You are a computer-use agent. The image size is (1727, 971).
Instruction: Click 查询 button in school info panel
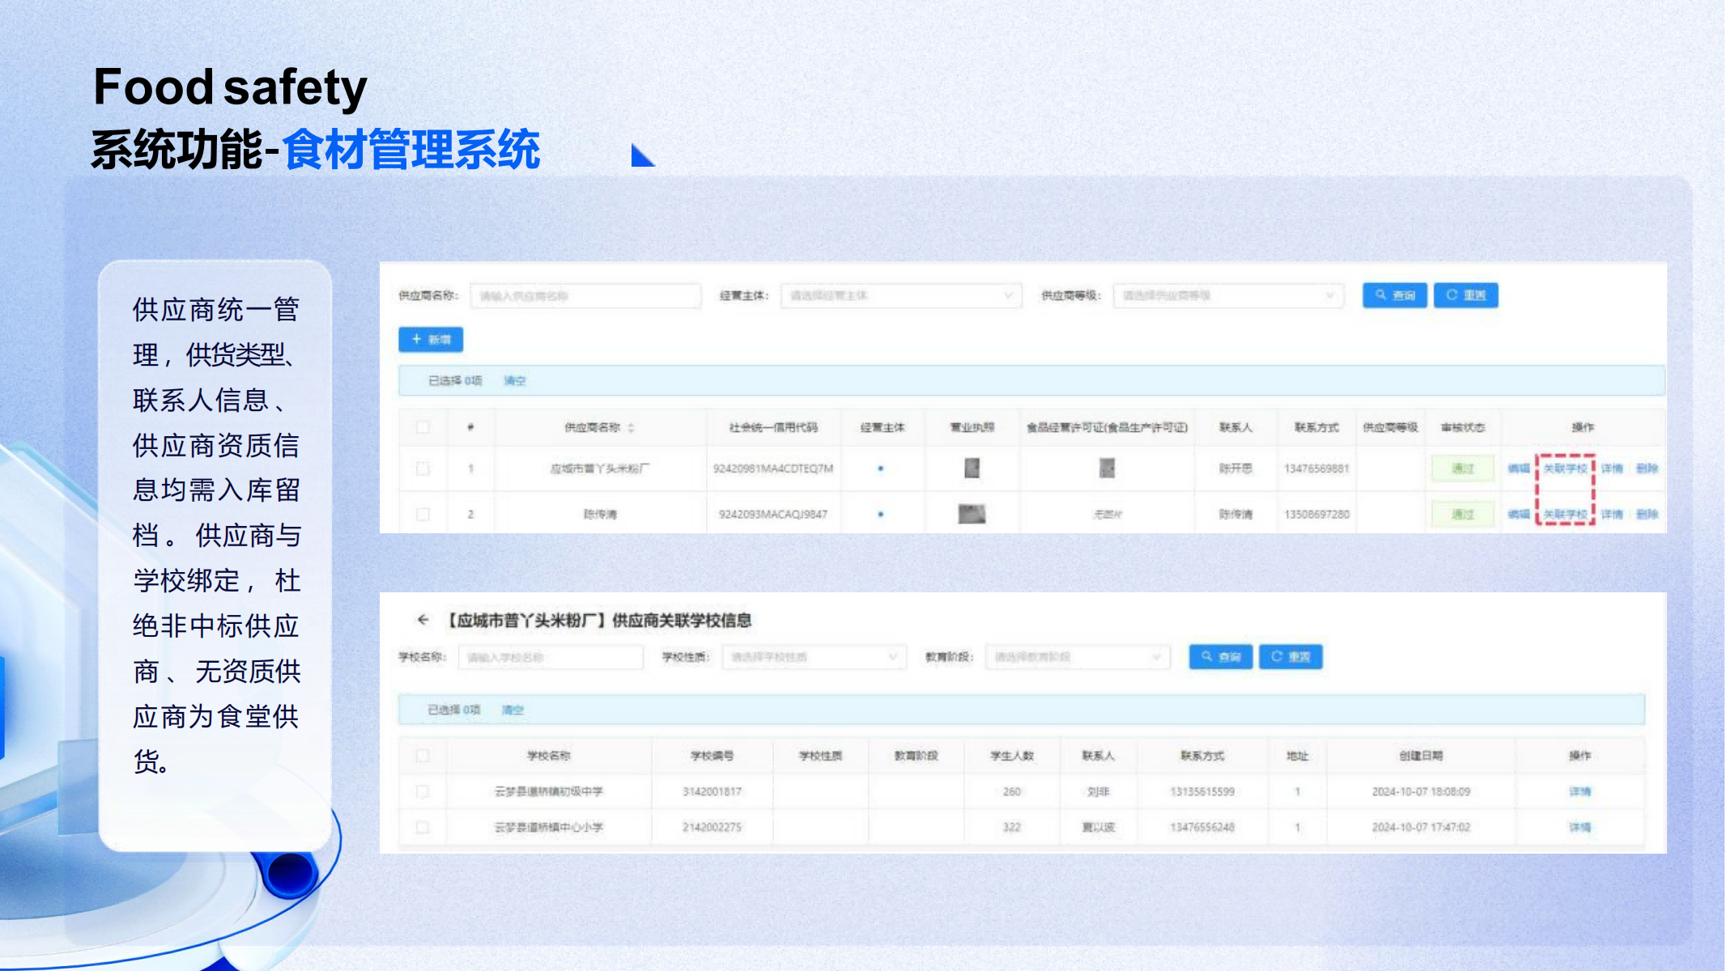coord(1220,656)
